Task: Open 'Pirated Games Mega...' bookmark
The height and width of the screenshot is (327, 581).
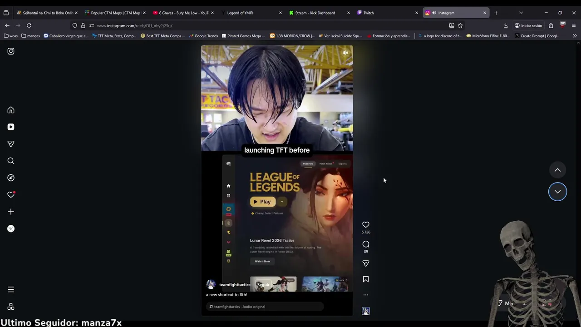Action: point(243,36)
